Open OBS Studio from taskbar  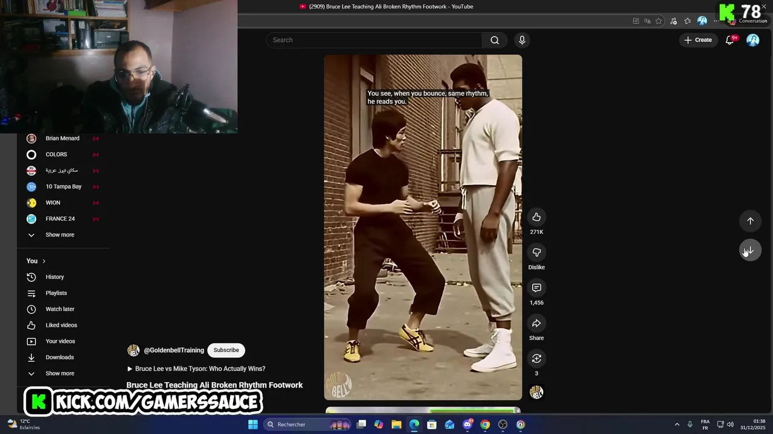[x=503, y=424]
